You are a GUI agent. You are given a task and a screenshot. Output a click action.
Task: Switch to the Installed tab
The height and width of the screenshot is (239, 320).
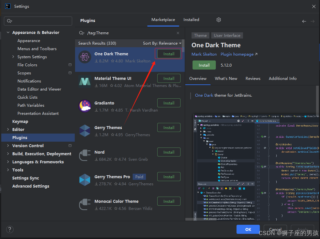pos(191,20)
